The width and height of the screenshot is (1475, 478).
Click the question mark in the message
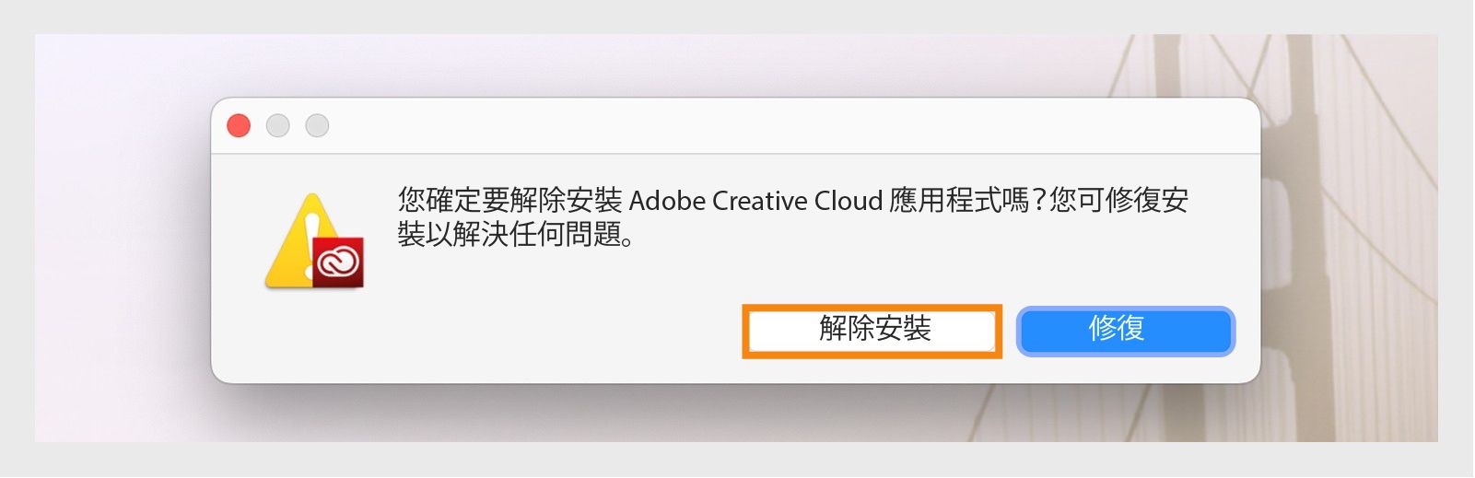1040,201
